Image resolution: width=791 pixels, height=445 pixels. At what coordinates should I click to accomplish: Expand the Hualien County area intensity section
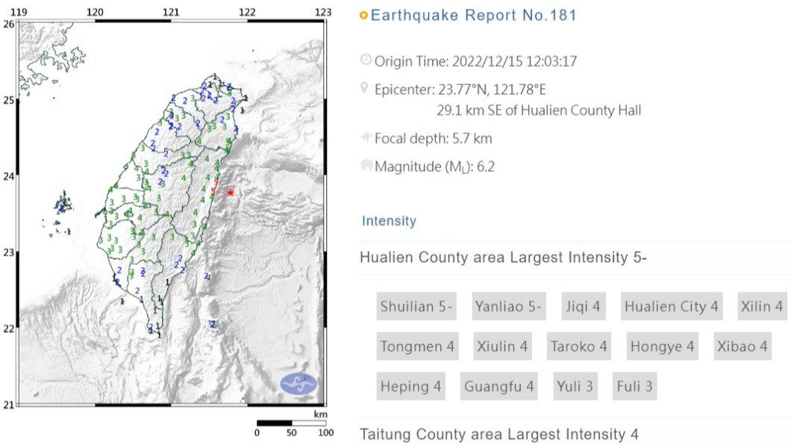503,258
